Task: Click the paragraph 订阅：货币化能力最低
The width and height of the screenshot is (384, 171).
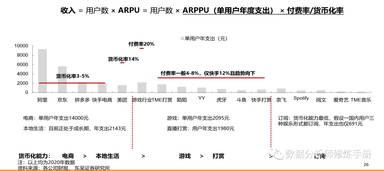Action: pyautogui.click(x=326, y=121)
